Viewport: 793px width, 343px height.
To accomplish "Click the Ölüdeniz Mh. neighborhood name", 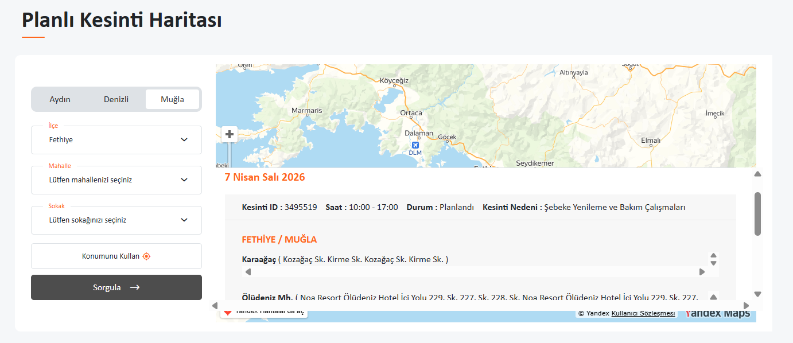I will click(x=267, y=297).
